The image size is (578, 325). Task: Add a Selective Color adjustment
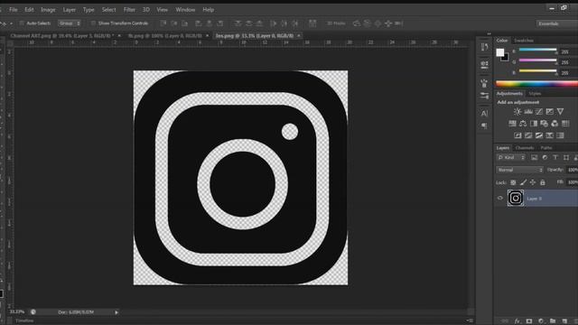[550, 135]
